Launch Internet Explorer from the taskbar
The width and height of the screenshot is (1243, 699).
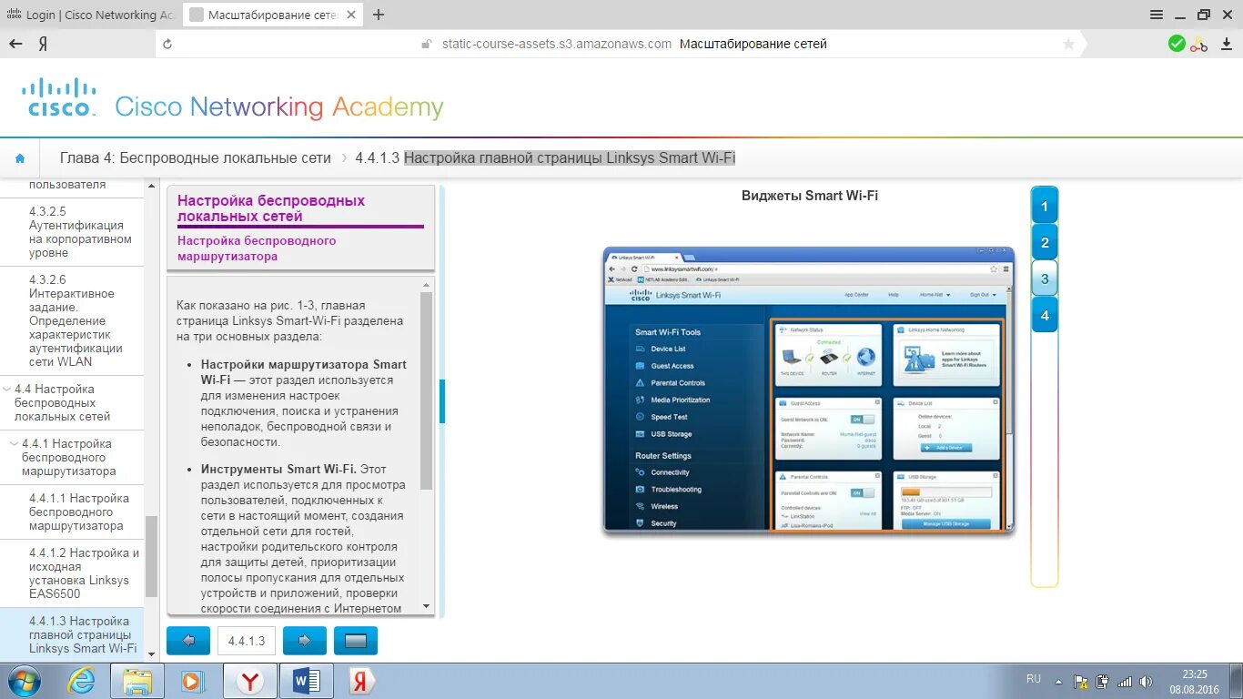83,681
